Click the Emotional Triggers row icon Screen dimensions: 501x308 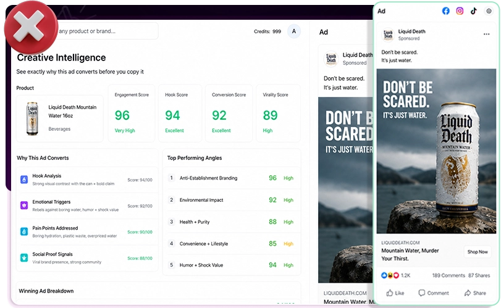pos(24,206)
